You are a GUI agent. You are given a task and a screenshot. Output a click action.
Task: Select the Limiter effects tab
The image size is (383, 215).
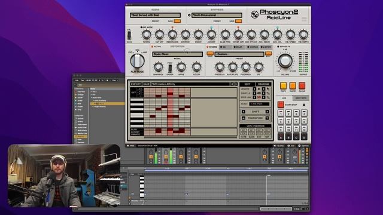click(x=266, y=47)
